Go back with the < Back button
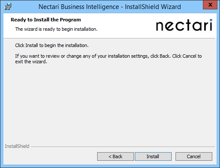The height and width of the screenshot is (168, 220). 116,156
